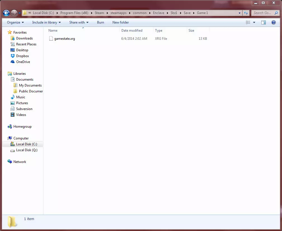Click the 13 KB size cell
Image resolution: width=282 pixels, height=231 pixels.
pos(203,39)
